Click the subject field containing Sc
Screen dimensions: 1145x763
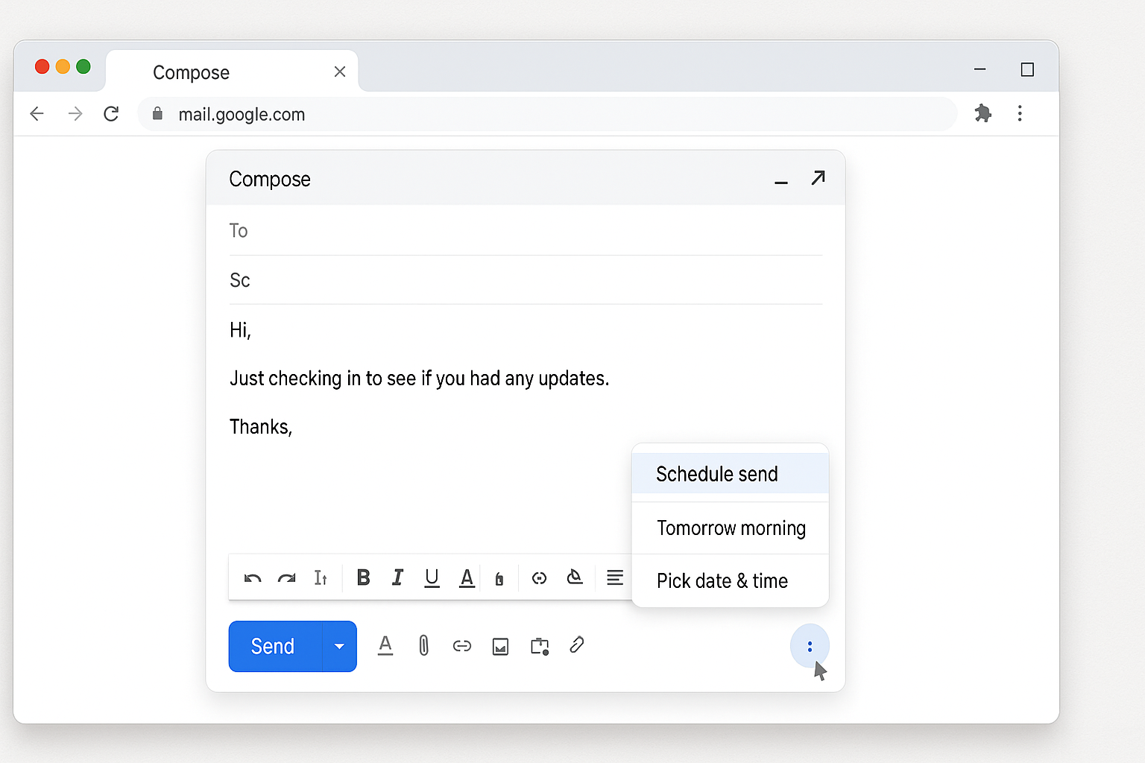[x=526, y=280]
